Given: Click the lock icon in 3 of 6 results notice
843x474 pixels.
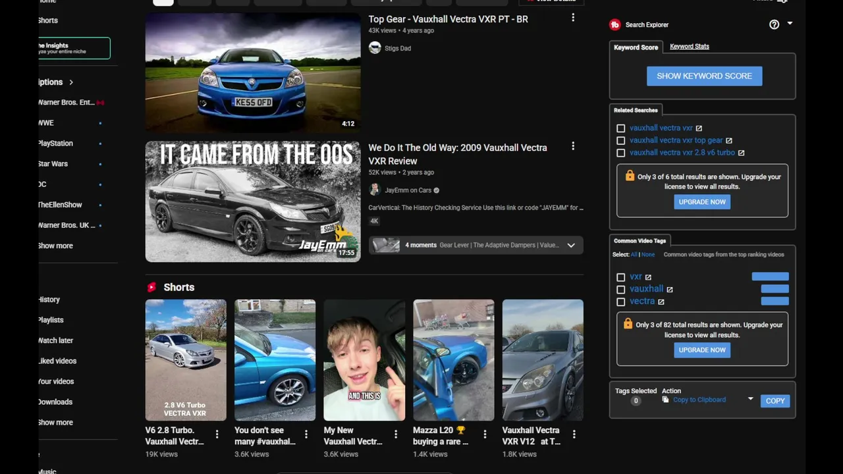Looking at the screenshot, I should click(x=630, y=176).
